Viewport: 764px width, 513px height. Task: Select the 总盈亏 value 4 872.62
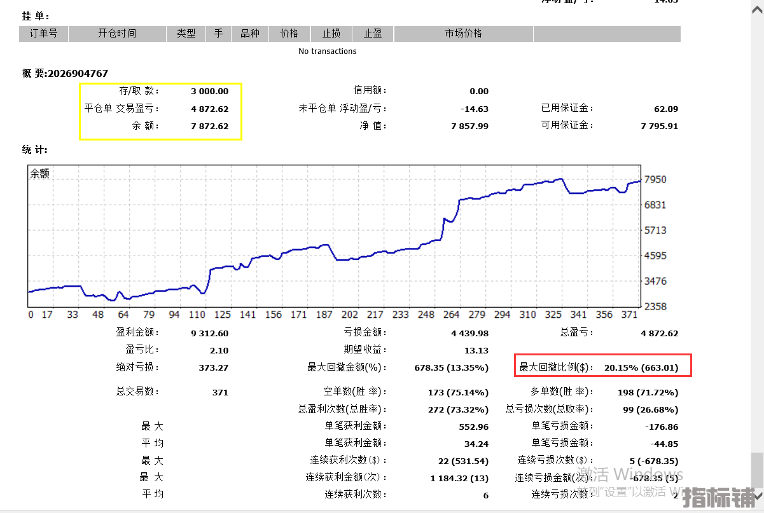tap(660, 333)
